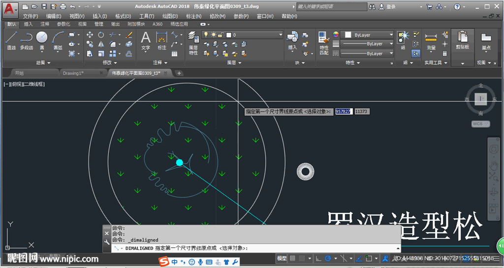Viewport: 504px width, 268px height.
Task: Click the 登录 sign-in button
Action: coord(387,7)
